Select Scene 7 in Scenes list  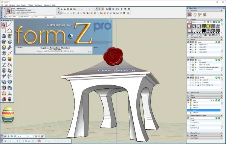(204, 110)
